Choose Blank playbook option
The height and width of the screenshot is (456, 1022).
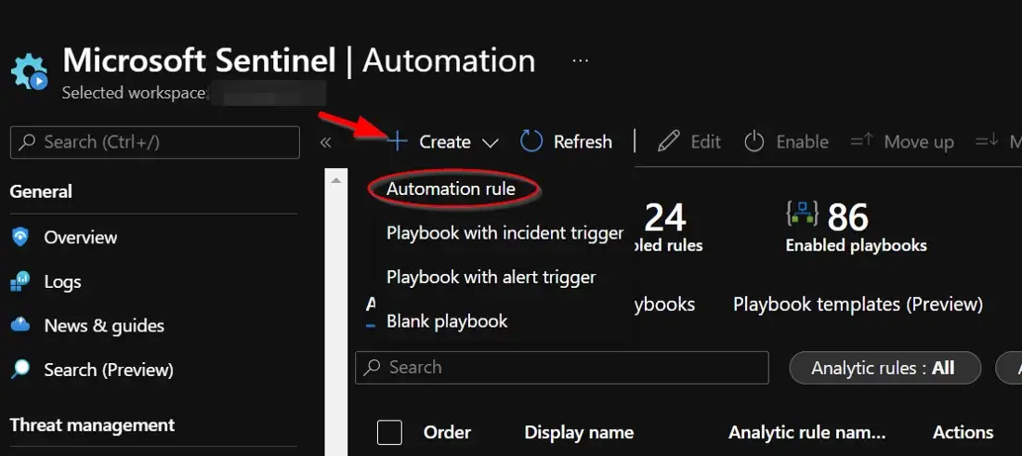[447, 321]
